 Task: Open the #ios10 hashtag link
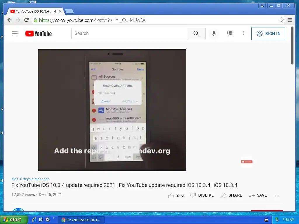(17, 179)
